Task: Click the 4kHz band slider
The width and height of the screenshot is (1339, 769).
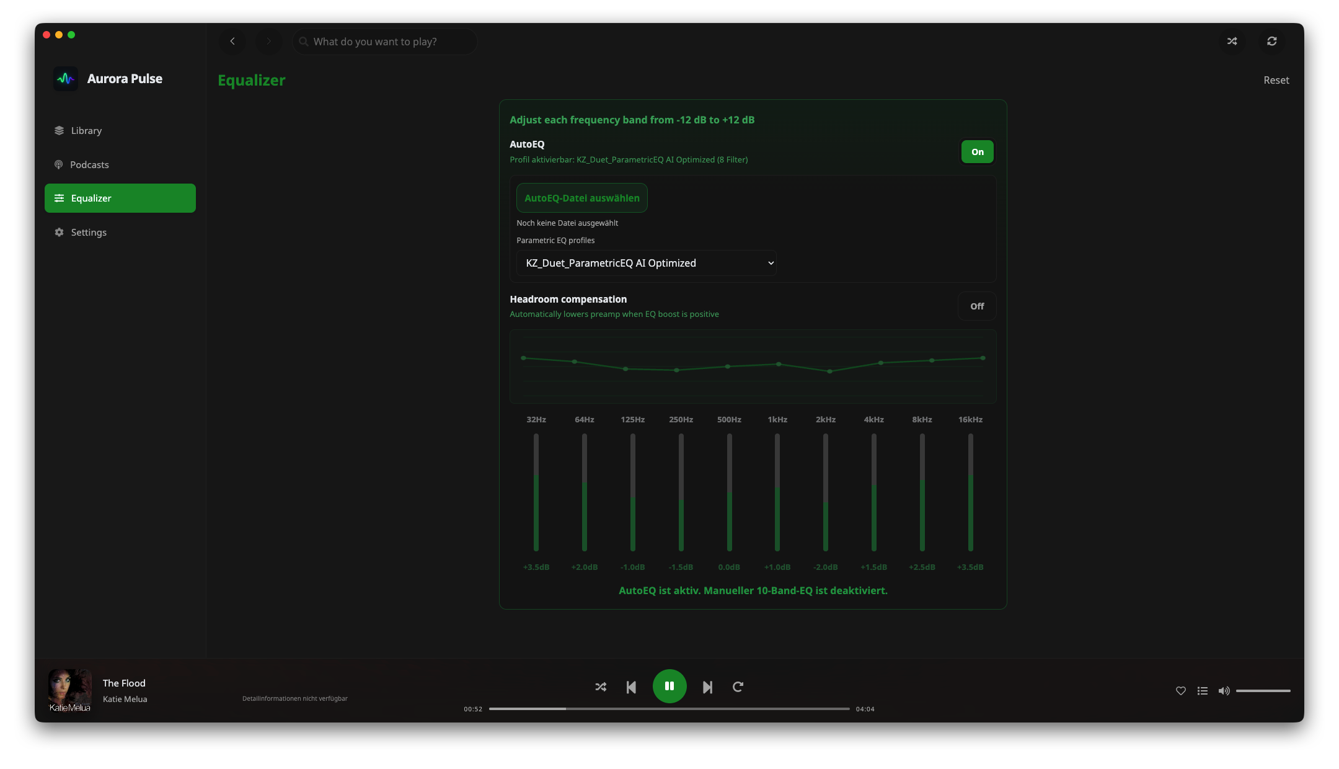Action: (x=874, y=492)
